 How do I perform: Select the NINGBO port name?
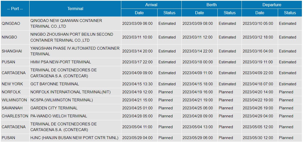[9, 37]
